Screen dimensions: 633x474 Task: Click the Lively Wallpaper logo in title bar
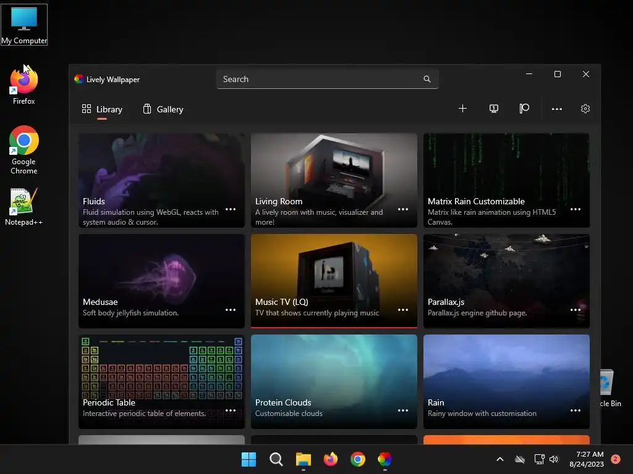click(x=79, y=79)
